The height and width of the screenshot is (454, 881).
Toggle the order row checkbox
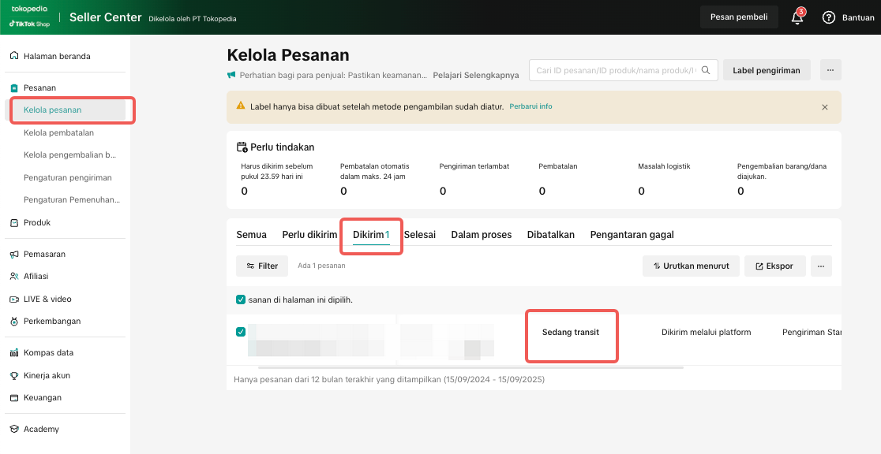click(x=241, y=332)
